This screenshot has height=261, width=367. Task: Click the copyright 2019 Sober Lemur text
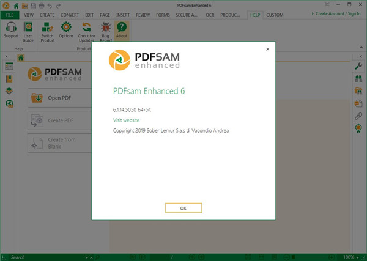(171, 131)
